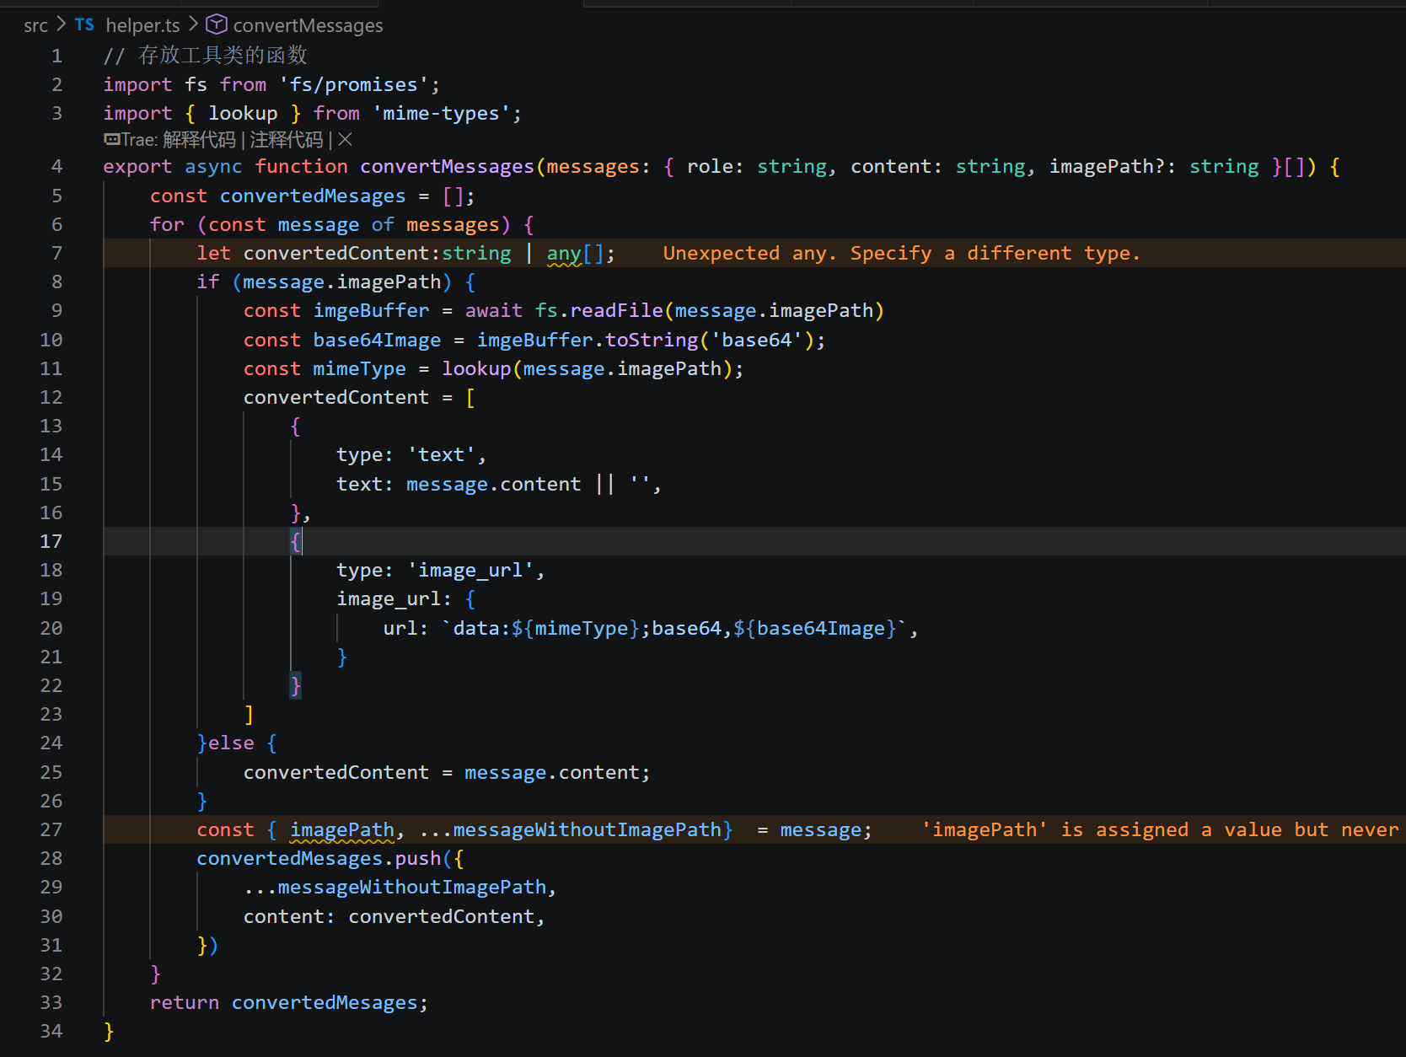The image size is (1406, 1057).
Task: Click '...messageWithoutImagePath' on line 29
Action: pyautogui.click(x=395, y=888)
